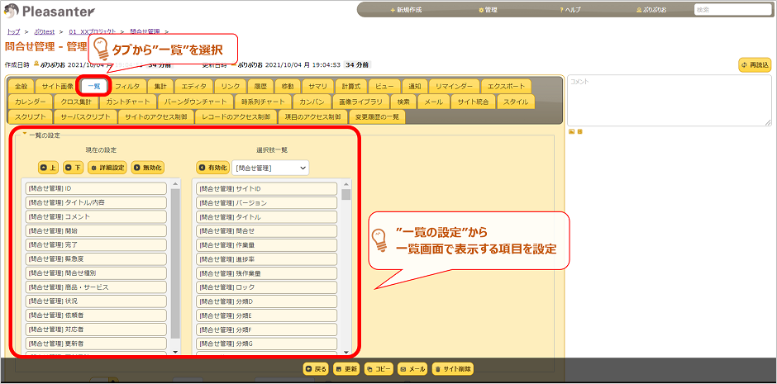The image size is (777, 384).
Task: Click the 有効化 enable button
Action: (212, 168)
